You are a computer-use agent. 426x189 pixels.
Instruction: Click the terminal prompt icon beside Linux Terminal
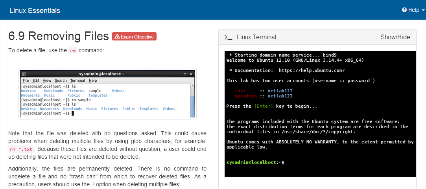tap(228, 37)
